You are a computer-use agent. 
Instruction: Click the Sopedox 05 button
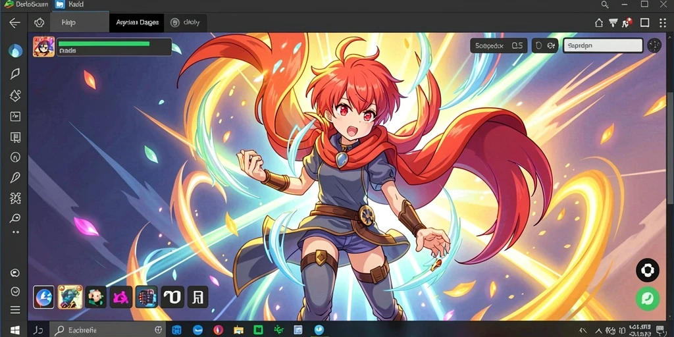499,45
